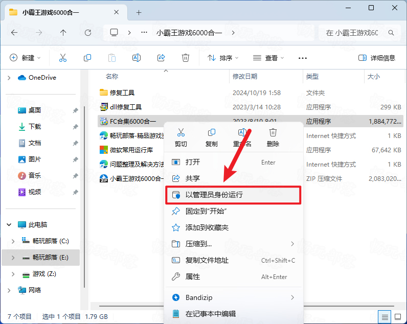Close the 小霸王游戏6000合一 tab
This screenshot has width=407, height=324.
coord(116,12)
